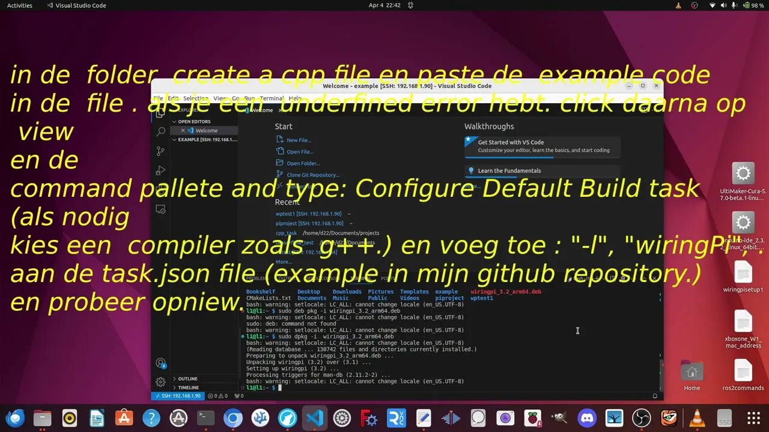This screenshot has height=432, width=769.
Task: Open Home folder on the desktop
Action: [x=692, y=375]
